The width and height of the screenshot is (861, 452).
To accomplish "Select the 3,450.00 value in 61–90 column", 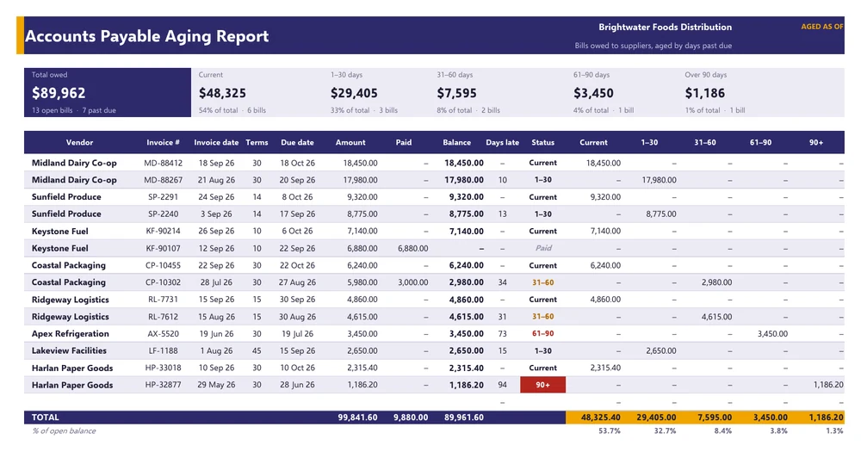I will [772, 334].
